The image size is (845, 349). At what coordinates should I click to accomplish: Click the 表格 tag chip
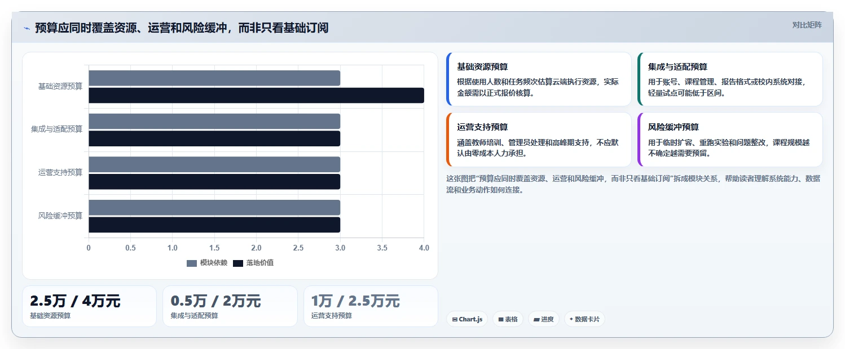coord(508,319)
